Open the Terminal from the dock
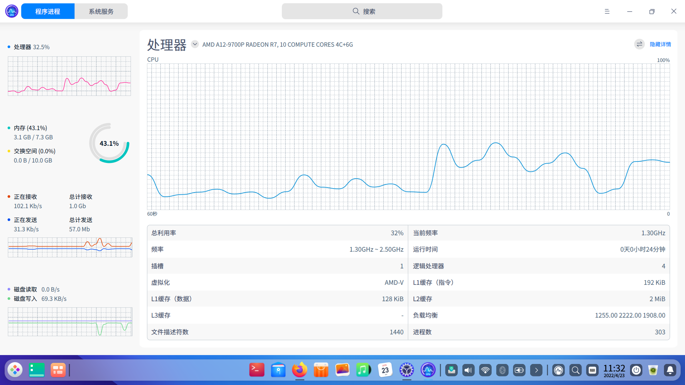The image size is (685, 385). [x=257, y=370]
